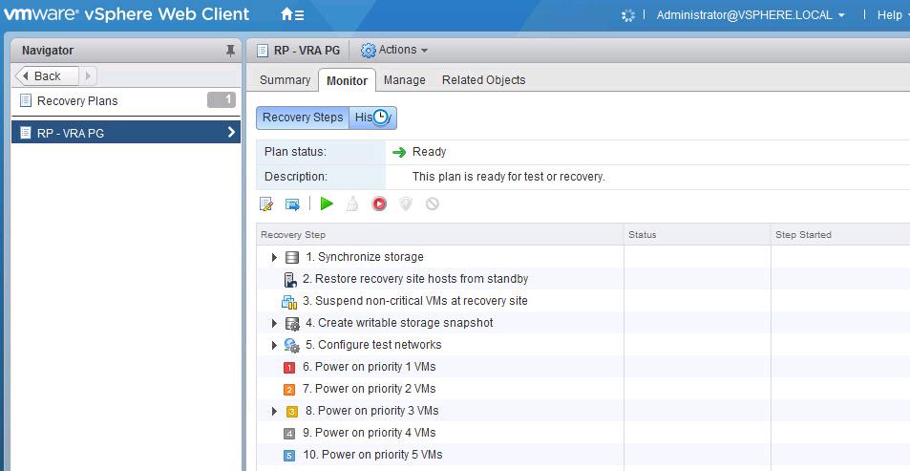The image size is (910, 471).
Task: Switch to the Summary tab
Action: (285, 80)
